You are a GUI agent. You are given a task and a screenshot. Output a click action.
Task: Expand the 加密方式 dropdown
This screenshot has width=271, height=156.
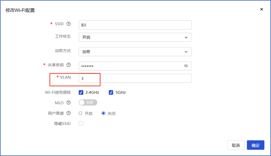click(135, 52)
